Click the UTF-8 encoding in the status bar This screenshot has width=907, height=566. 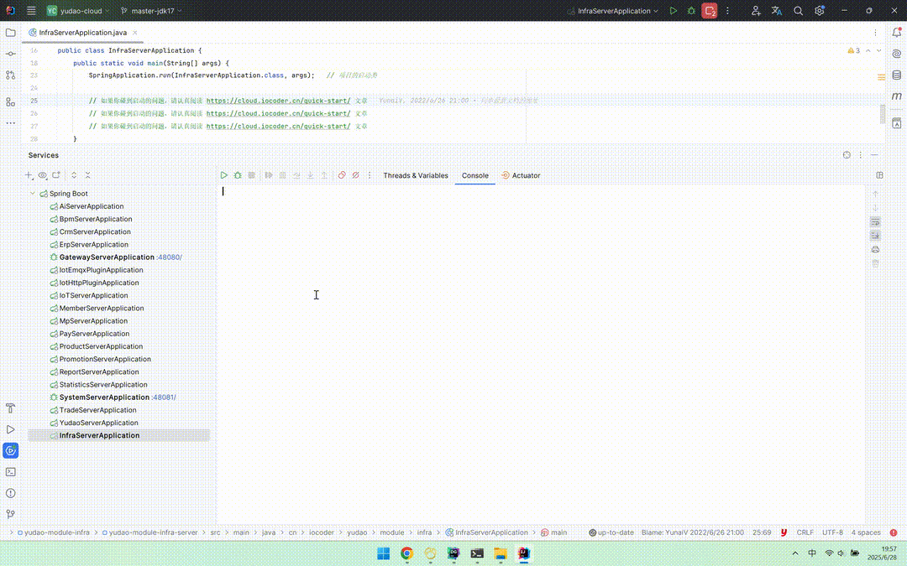coord(832,532)
